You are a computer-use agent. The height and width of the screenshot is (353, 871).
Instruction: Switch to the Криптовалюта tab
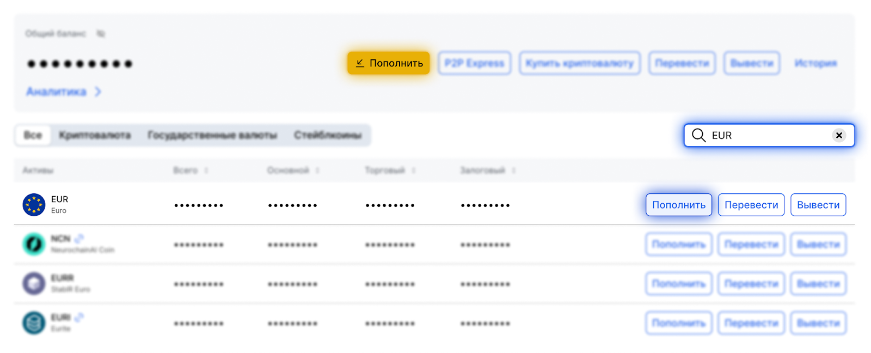(x=95, y=135)
